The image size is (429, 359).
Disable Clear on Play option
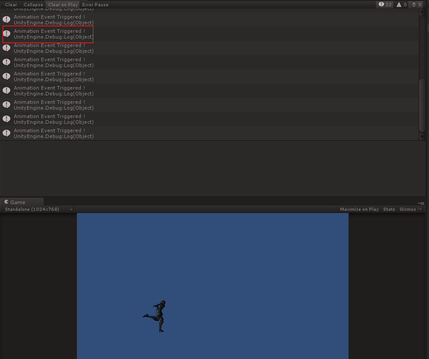(63, 4)
